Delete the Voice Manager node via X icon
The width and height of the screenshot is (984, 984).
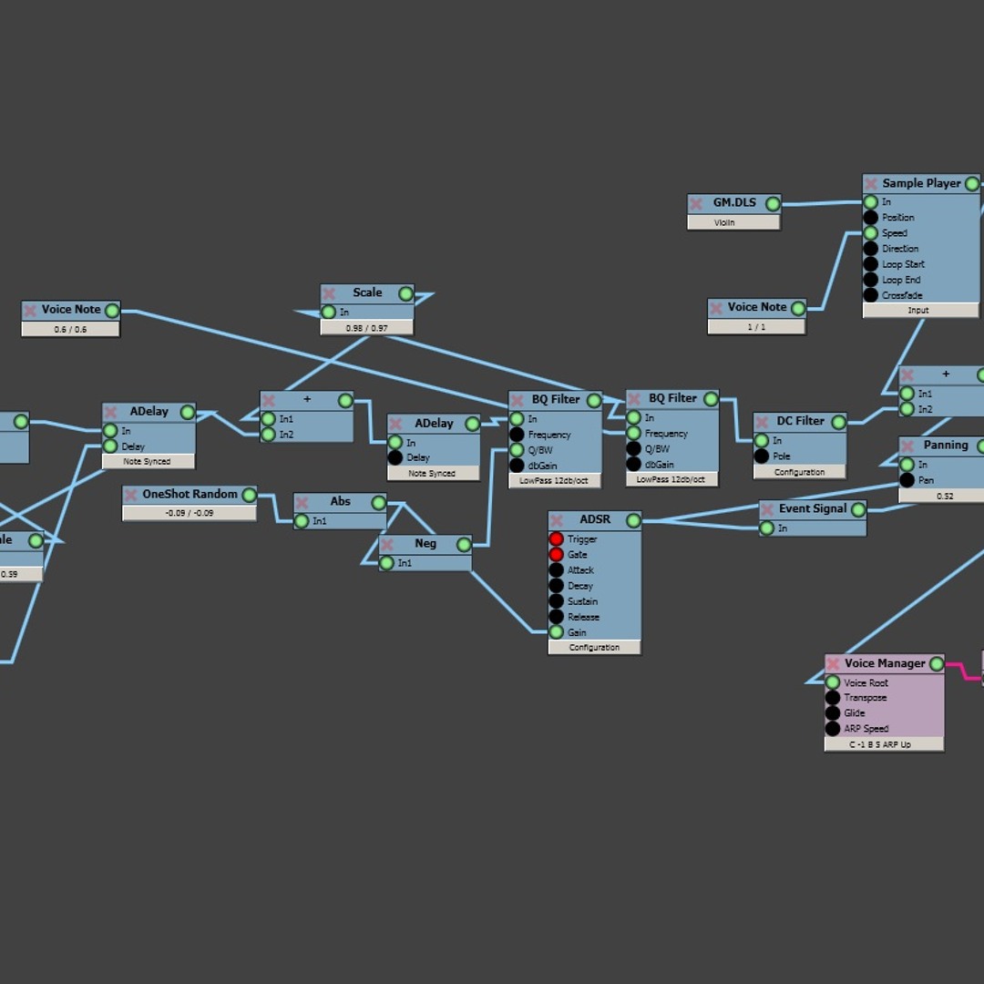coord(834,664)
